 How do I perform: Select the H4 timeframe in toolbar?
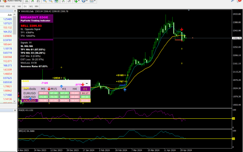[x=19, y=6]
